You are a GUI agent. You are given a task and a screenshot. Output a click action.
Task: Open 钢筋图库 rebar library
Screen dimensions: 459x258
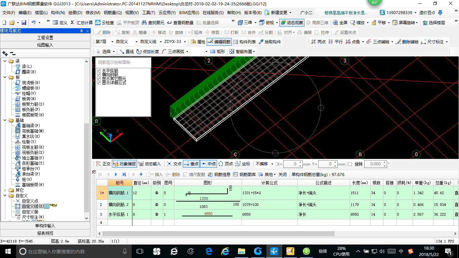[244, 174]
